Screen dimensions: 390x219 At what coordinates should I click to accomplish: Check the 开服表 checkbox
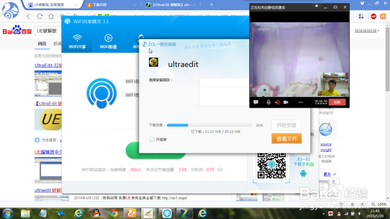pyautogui.click(x=152, y=140)
